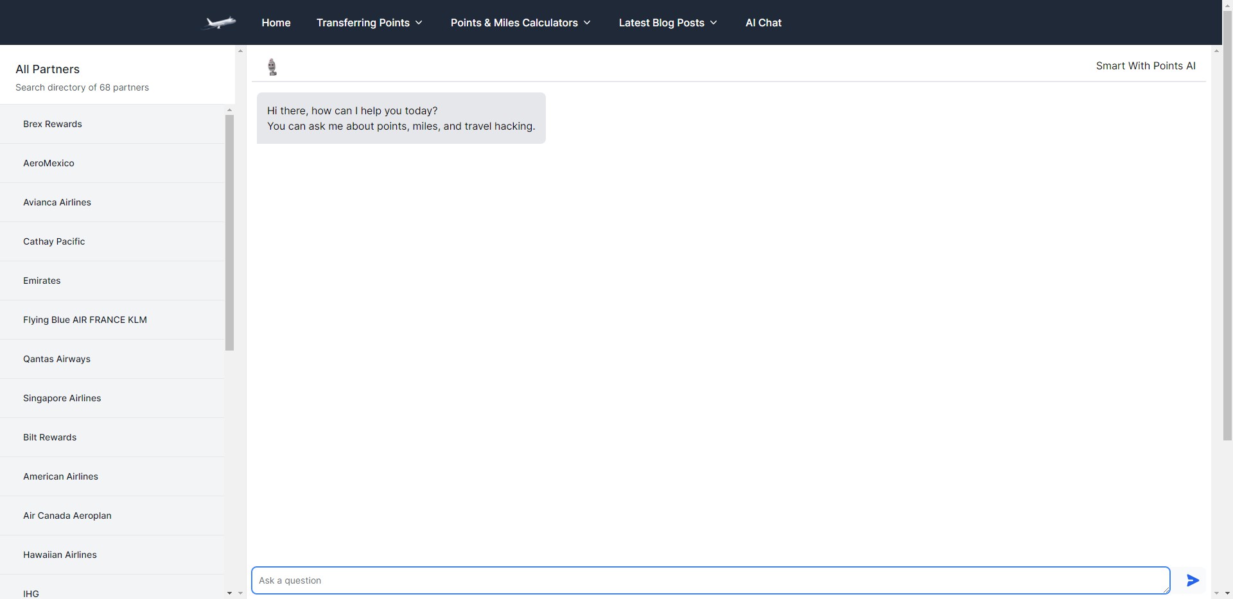
Task: Expand the Transferring Points dropdown
Action: pyautogui.click(x=369, y=22)
